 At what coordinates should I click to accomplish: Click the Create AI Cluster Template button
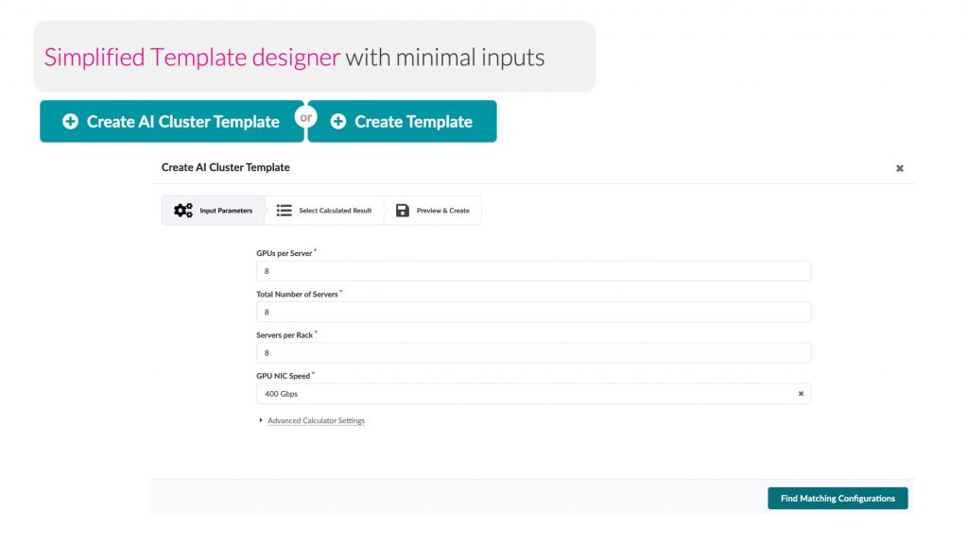pos(172,121)
